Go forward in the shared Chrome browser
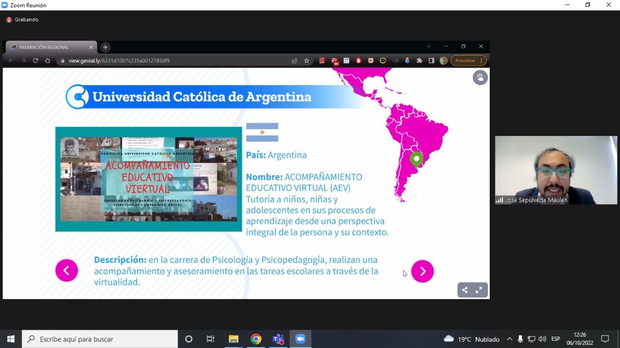620x348 pixels. (x=23, y=61)
